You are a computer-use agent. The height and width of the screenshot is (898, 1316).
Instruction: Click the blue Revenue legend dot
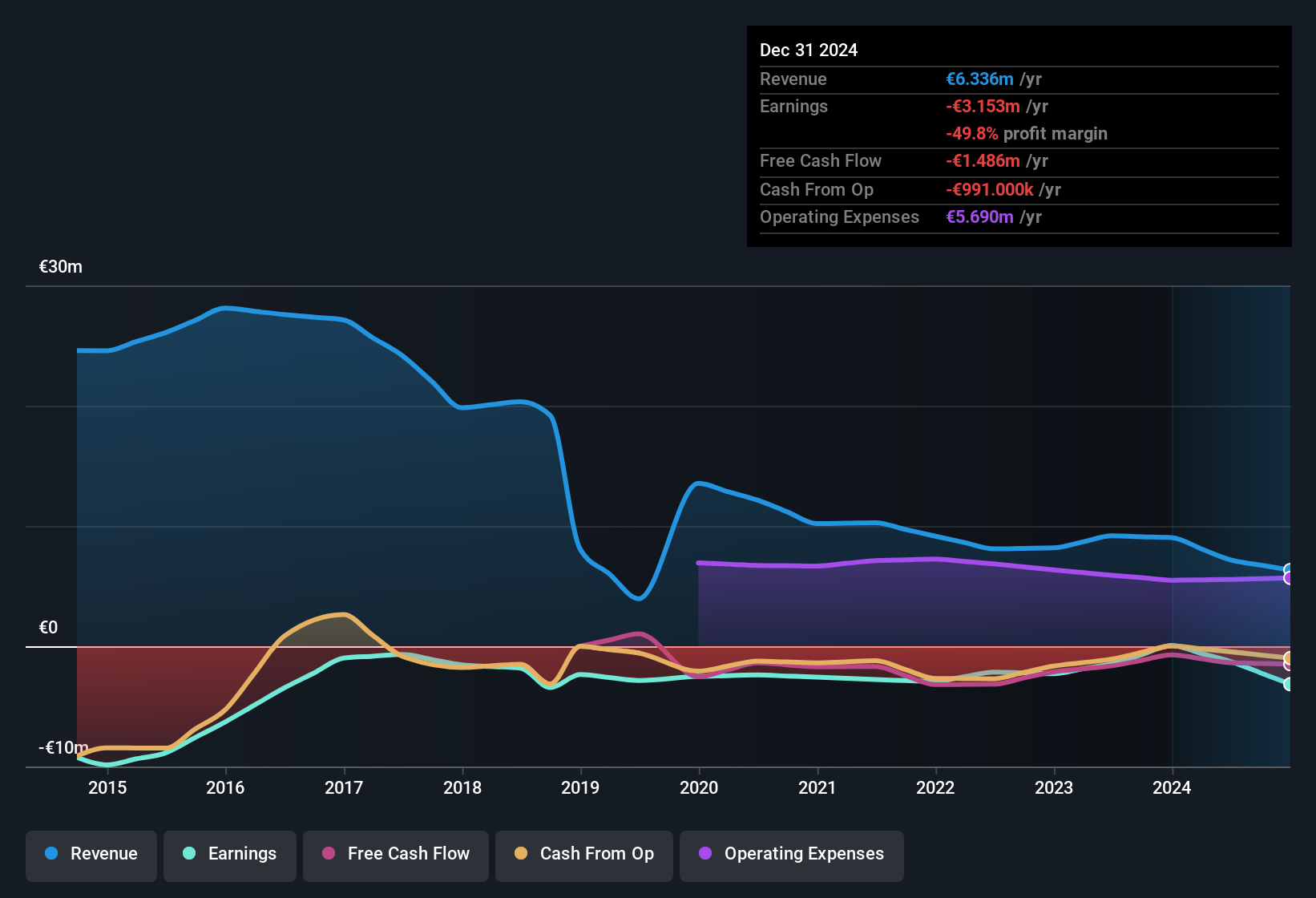pos(50,854)
